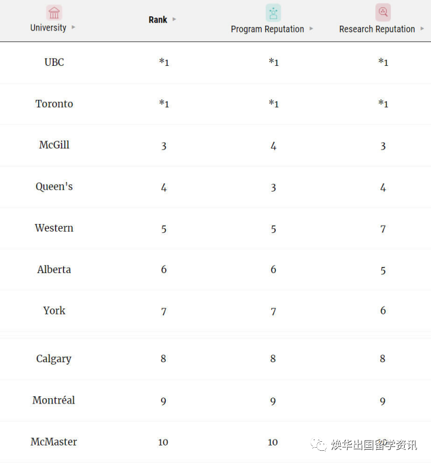This screenshot has height=464, width=431.
Task: Click the Program Reputation person icon
Action: 274,13
